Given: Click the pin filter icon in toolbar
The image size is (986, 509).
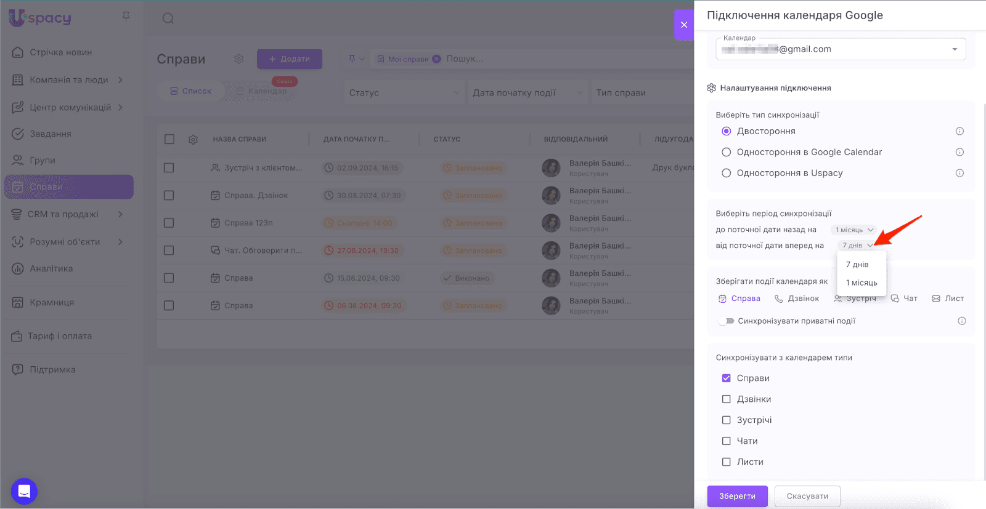Looking at the screenshot, I should coord(352,59).
